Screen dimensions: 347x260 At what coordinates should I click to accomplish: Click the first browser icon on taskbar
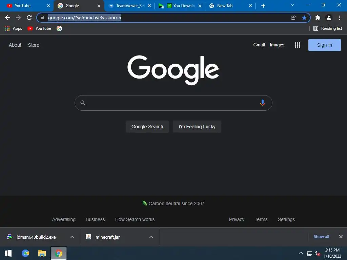(25, 253)
